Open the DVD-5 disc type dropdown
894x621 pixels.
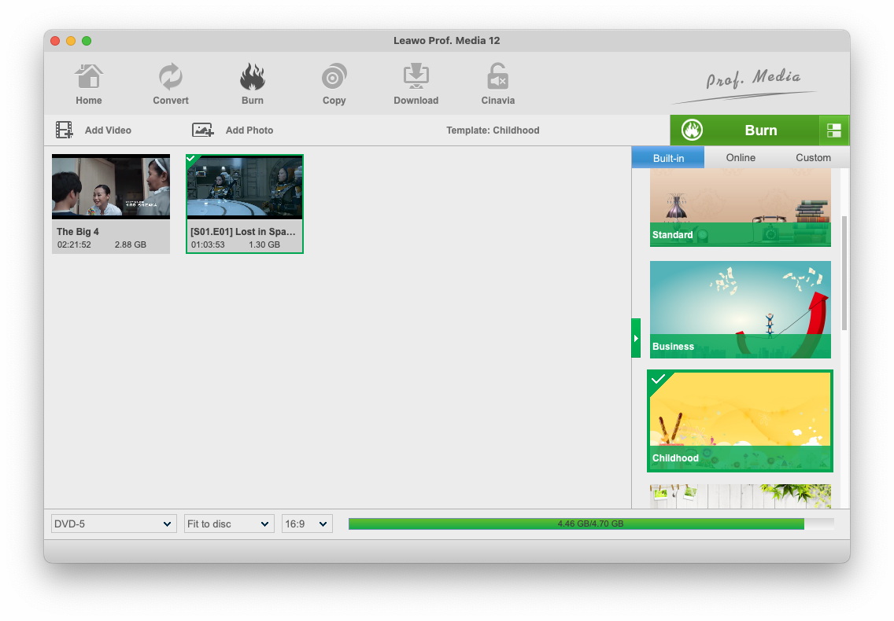coord(113,524)
